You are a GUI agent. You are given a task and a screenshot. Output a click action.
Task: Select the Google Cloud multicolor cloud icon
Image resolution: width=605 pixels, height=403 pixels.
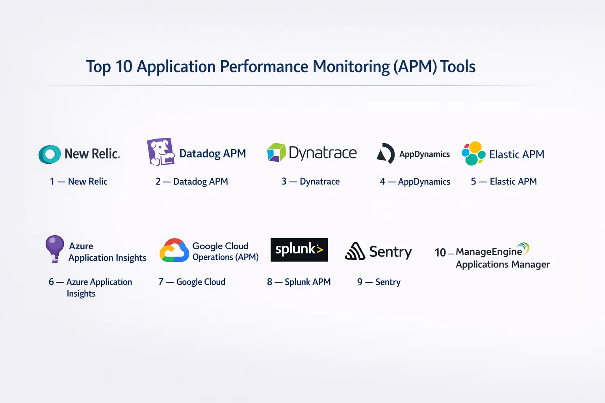[174, 250]
